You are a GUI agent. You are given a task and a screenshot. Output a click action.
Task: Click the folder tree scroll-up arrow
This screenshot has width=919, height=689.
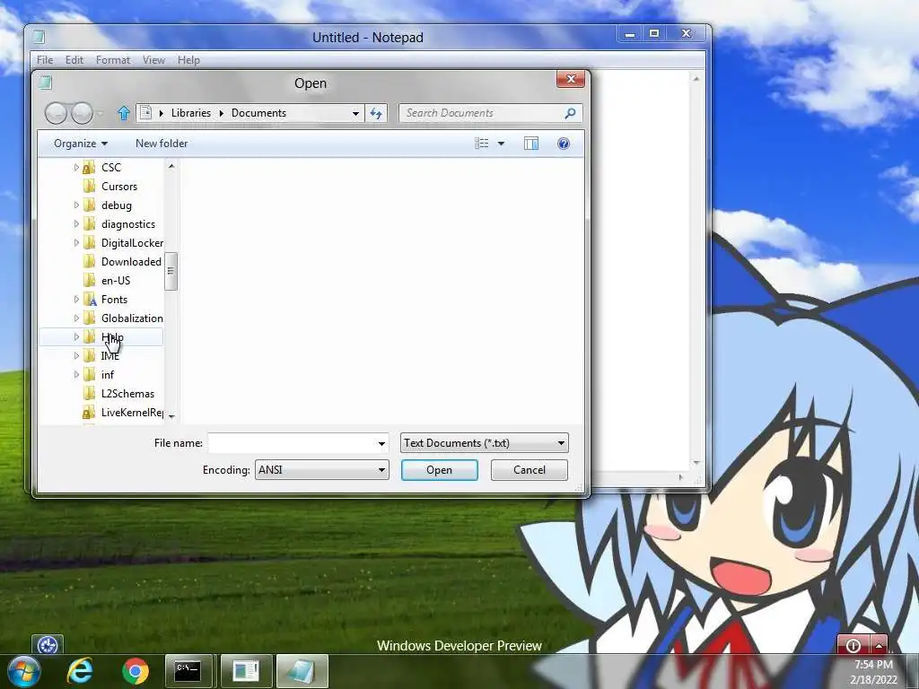pyautogui.click(x=171, y=167)
